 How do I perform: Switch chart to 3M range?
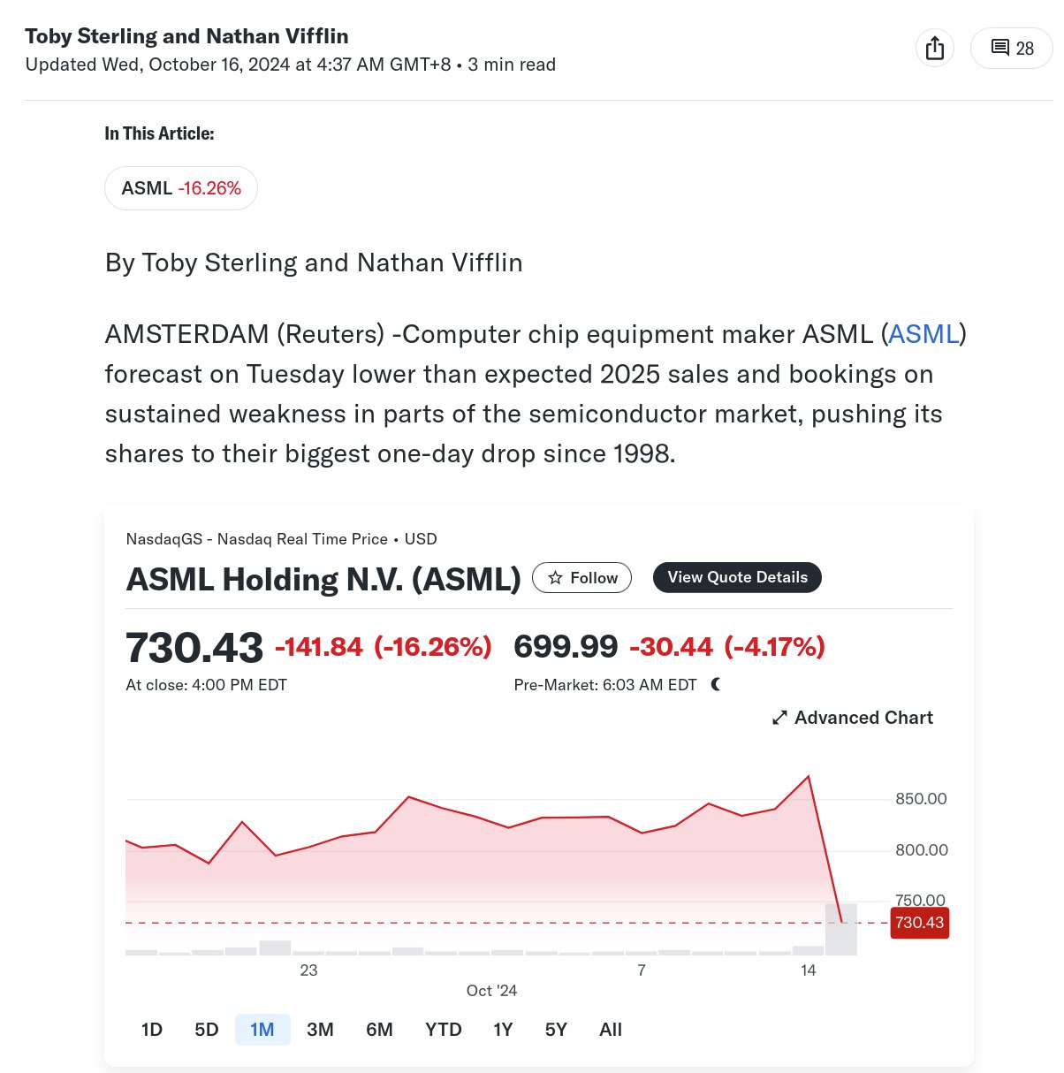320,1030
